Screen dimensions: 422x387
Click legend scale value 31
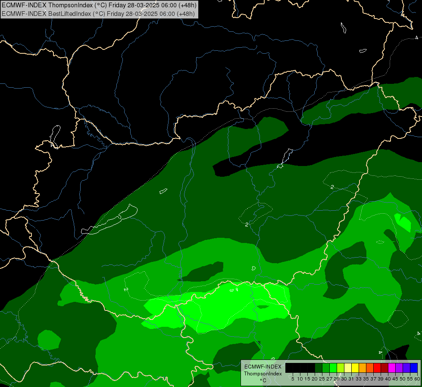351,379
